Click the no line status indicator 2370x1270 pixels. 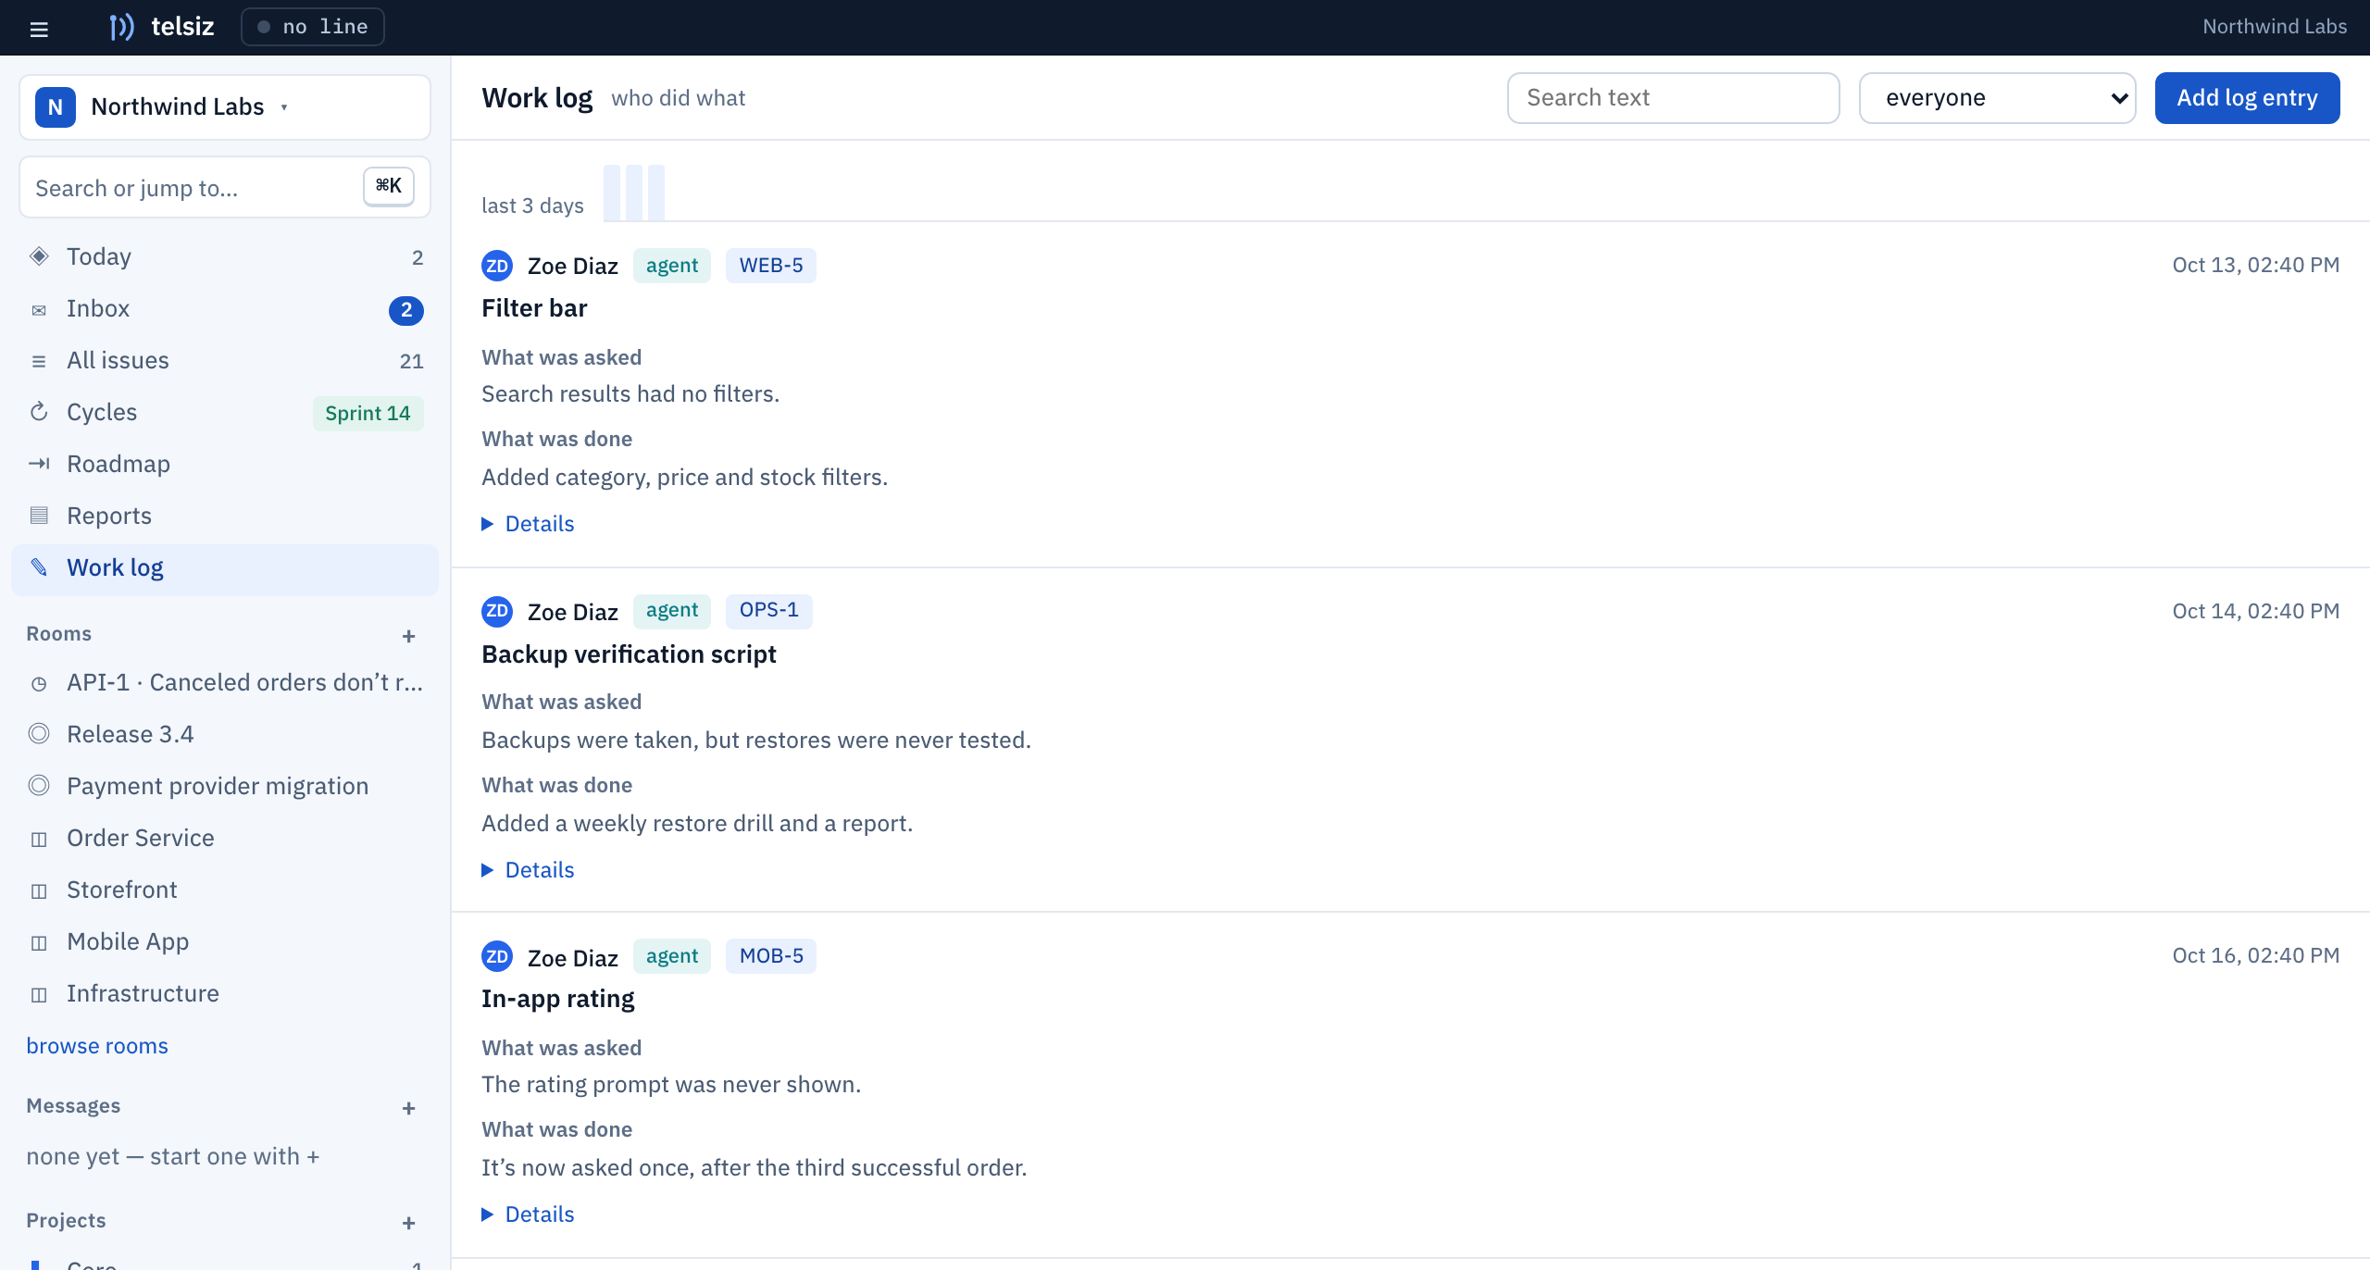coord(313,27)
